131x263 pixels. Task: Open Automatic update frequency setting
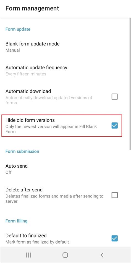pos(65,71)
